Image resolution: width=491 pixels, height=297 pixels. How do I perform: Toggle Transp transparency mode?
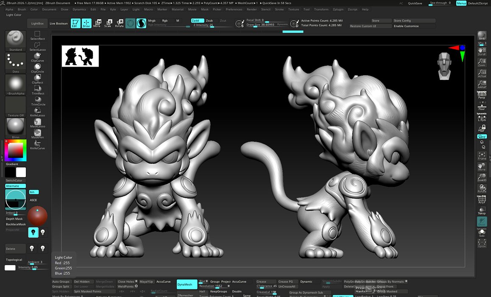pos(482,210)
